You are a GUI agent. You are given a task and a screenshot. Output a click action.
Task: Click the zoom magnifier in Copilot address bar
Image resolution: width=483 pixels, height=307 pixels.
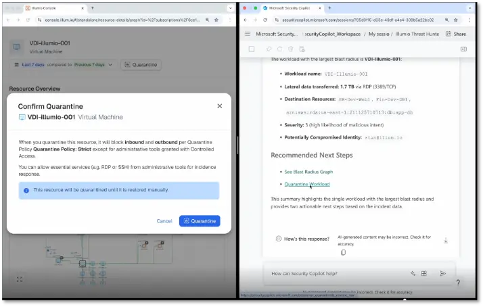(x=446, y=20)
